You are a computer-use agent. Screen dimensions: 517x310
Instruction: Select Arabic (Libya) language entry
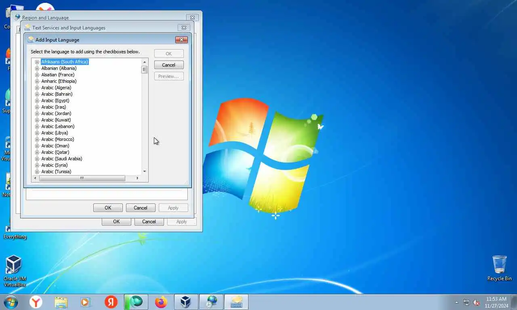pyautogui.click(x=55, y=133)
